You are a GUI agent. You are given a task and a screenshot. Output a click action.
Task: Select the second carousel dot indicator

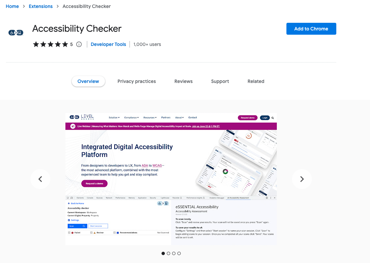(168, 253)
